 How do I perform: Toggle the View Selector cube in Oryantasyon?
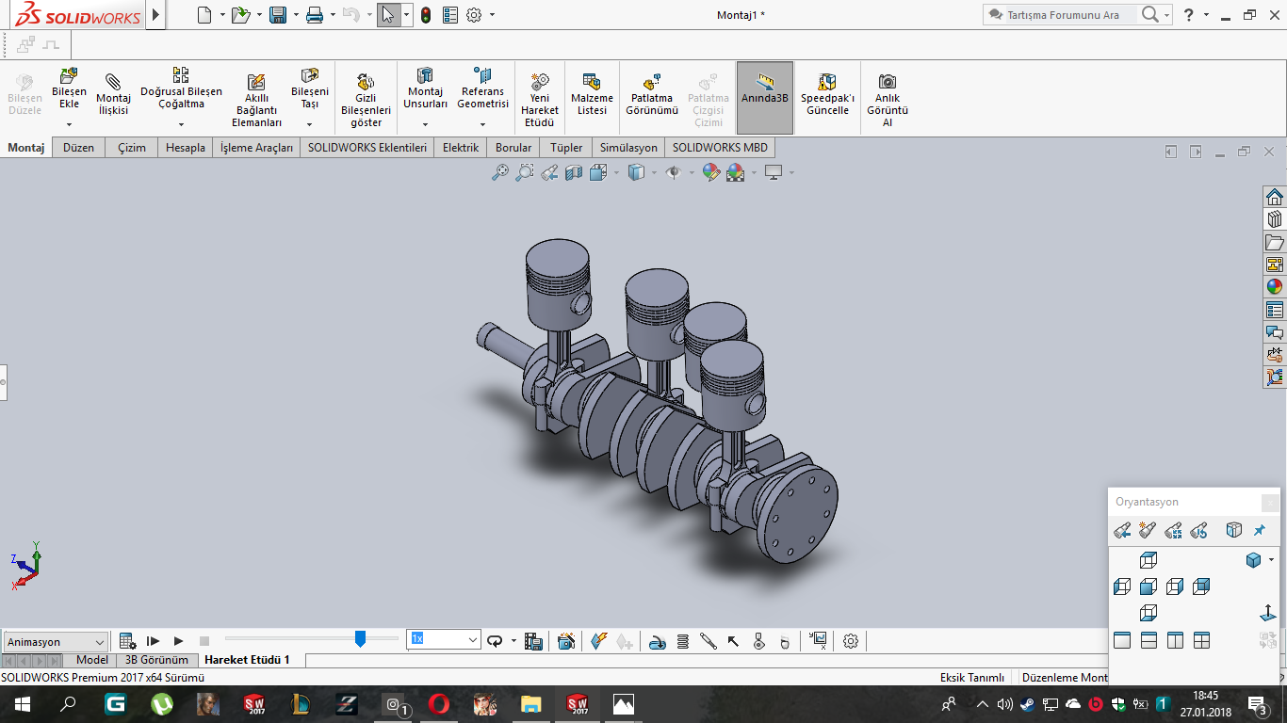[x=1234, y=530]
